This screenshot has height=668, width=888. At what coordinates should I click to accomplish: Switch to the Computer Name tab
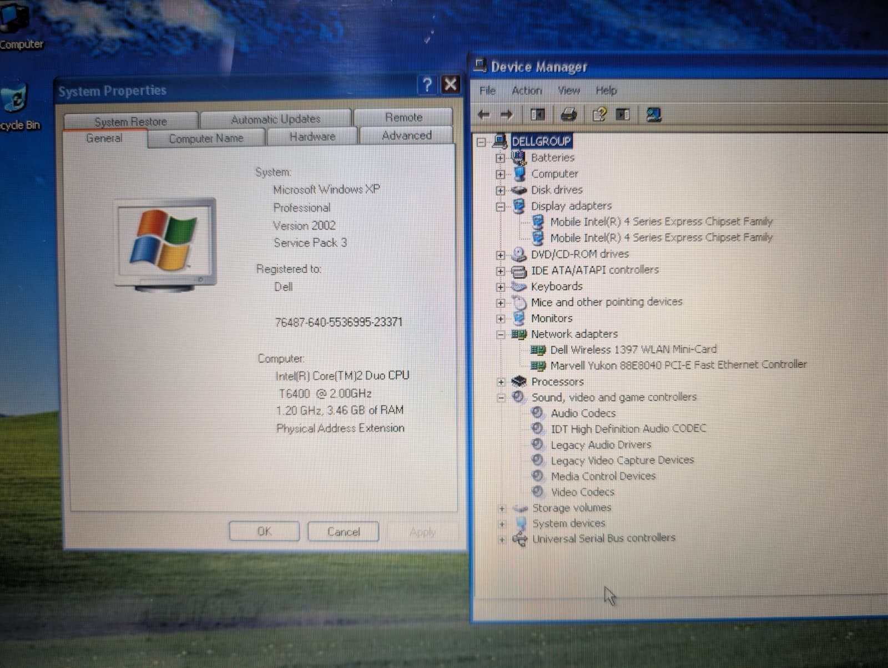click(206, 138)
